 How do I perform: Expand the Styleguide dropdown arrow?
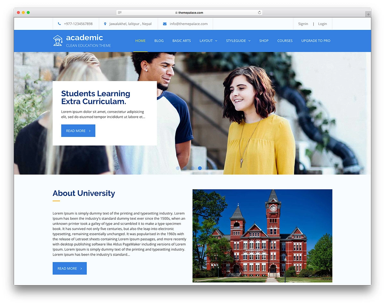(249, 41)
